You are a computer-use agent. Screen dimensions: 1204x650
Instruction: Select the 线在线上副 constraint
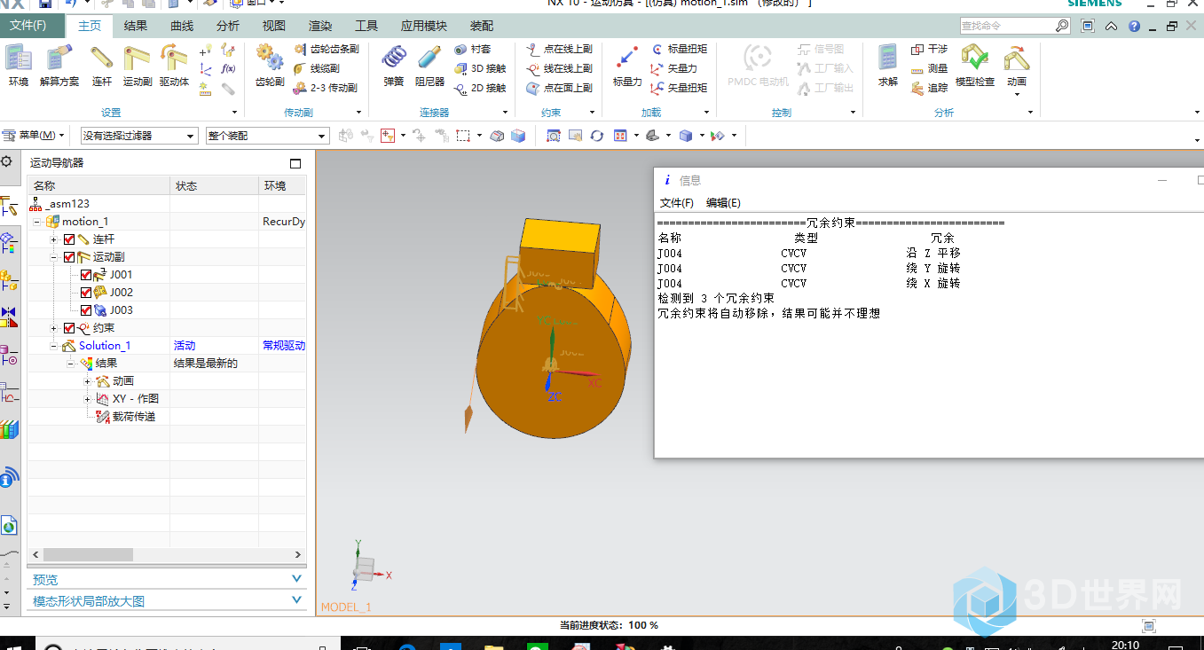[x=559, y=68]
